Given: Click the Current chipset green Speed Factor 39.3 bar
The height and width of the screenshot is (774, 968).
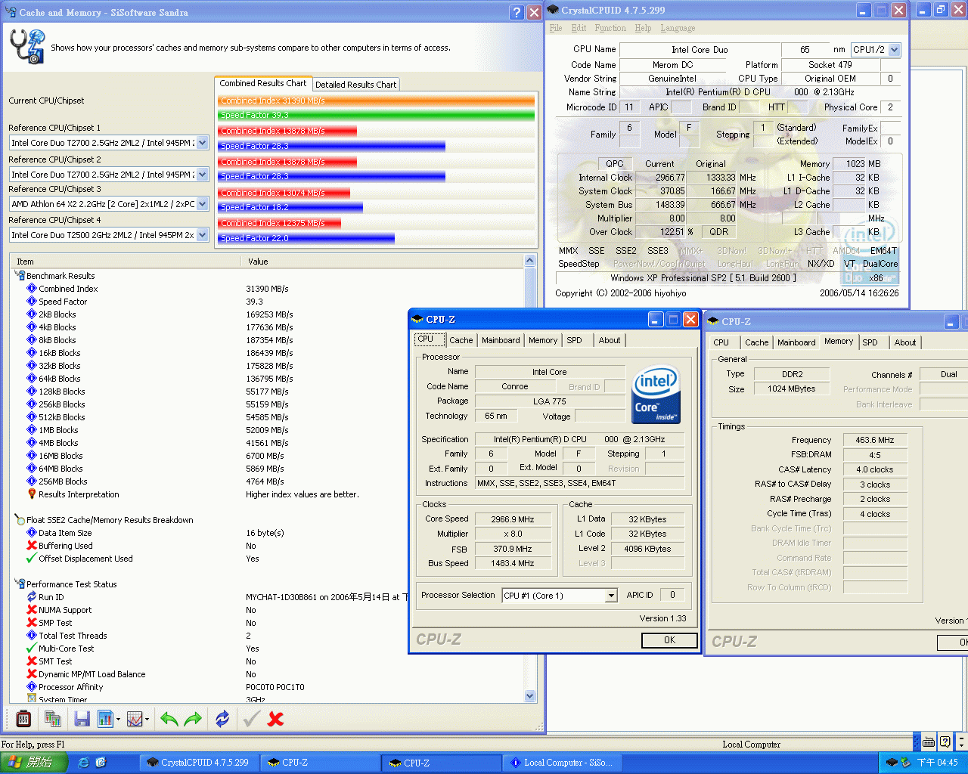Looking at the screenshot, I should pos(377,115).
